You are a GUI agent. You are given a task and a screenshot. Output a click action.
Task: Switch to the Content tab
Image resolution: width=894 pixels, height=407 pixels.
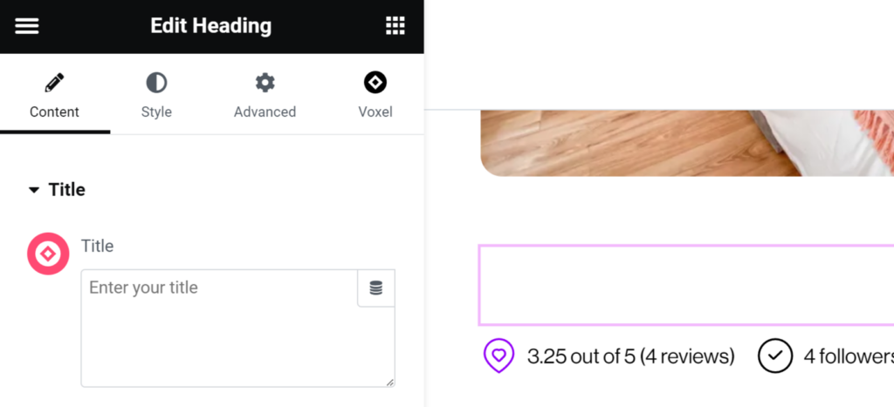[x=54, y=96]
